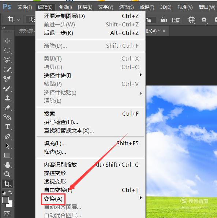The image size is (217, 218).
Task: Select the Type tool
Action: (x=7, y=127)
